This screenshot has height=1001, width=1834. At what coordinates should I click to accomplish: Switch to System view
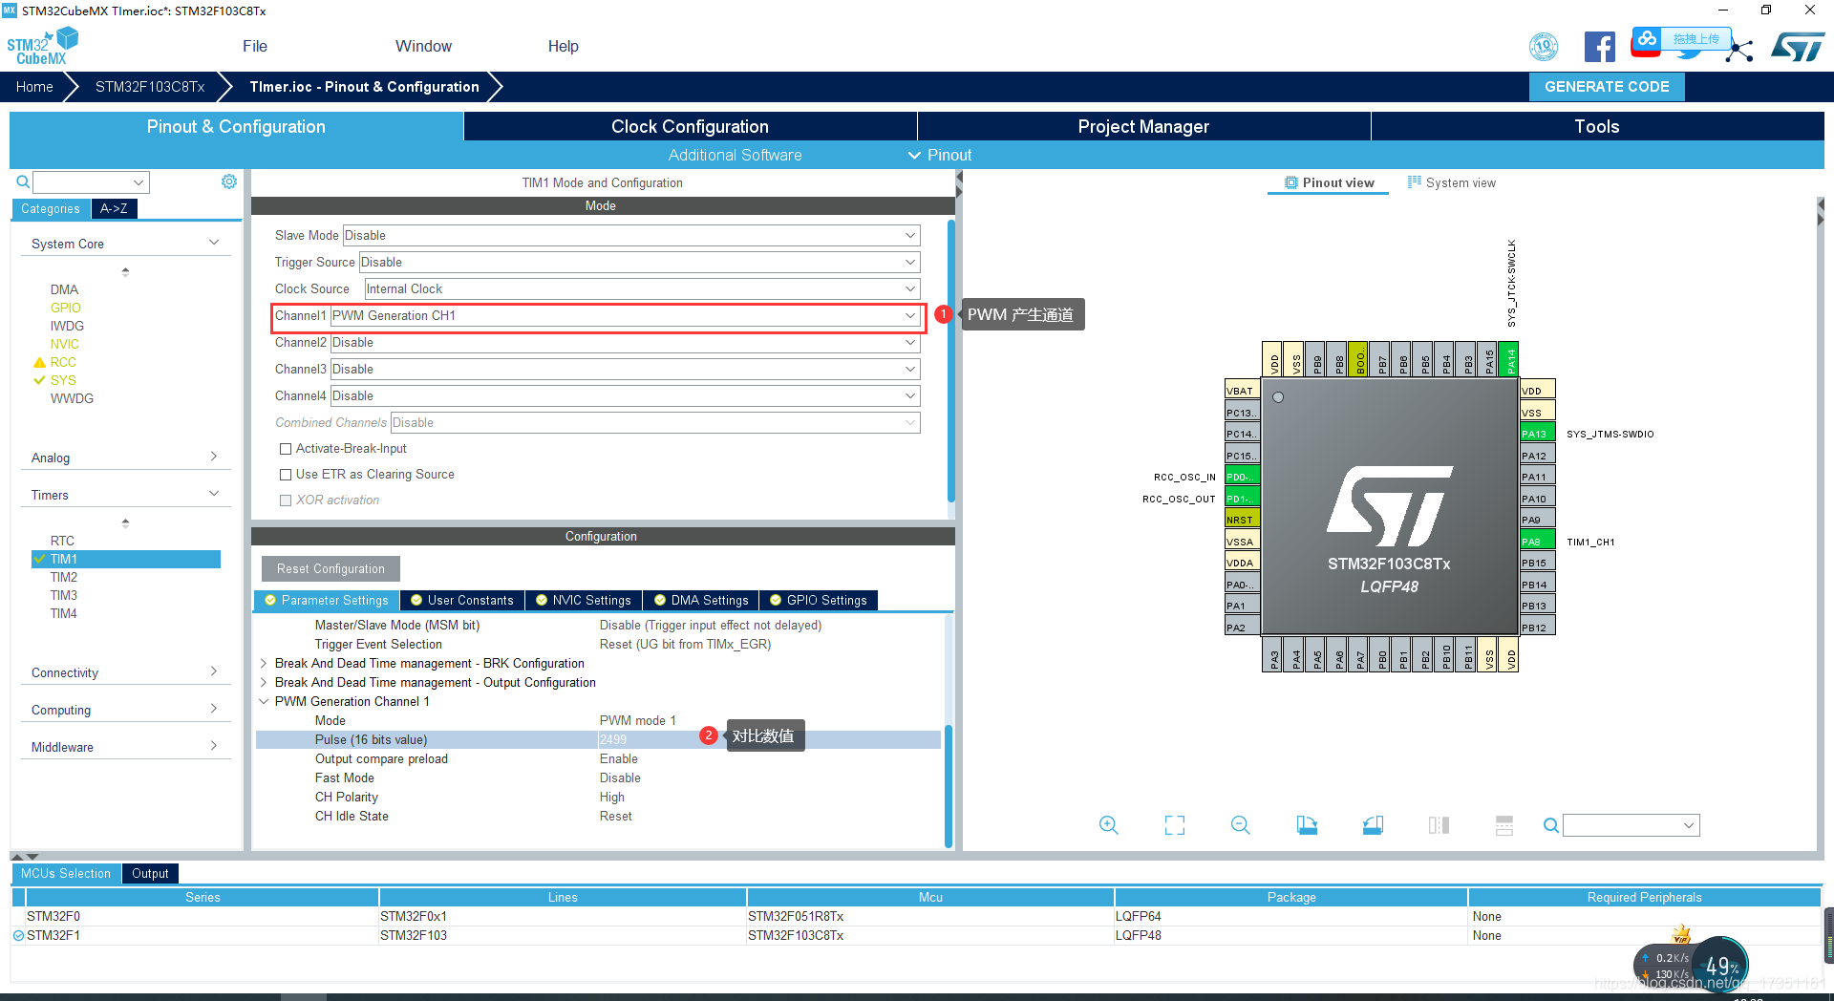pyautogui.click(x=1452, y=182)
